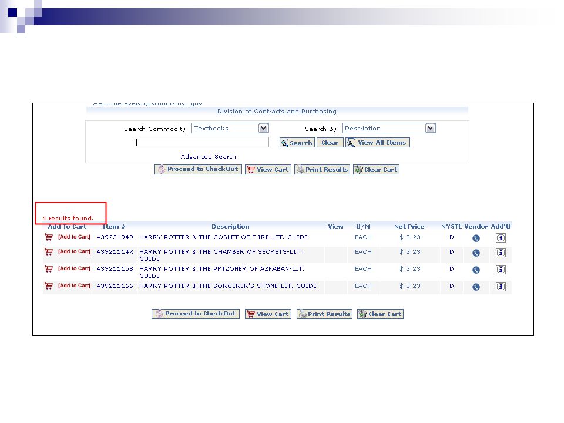Click the Item # column header
This screenshot has width=564, height=423.
point(114,227)
